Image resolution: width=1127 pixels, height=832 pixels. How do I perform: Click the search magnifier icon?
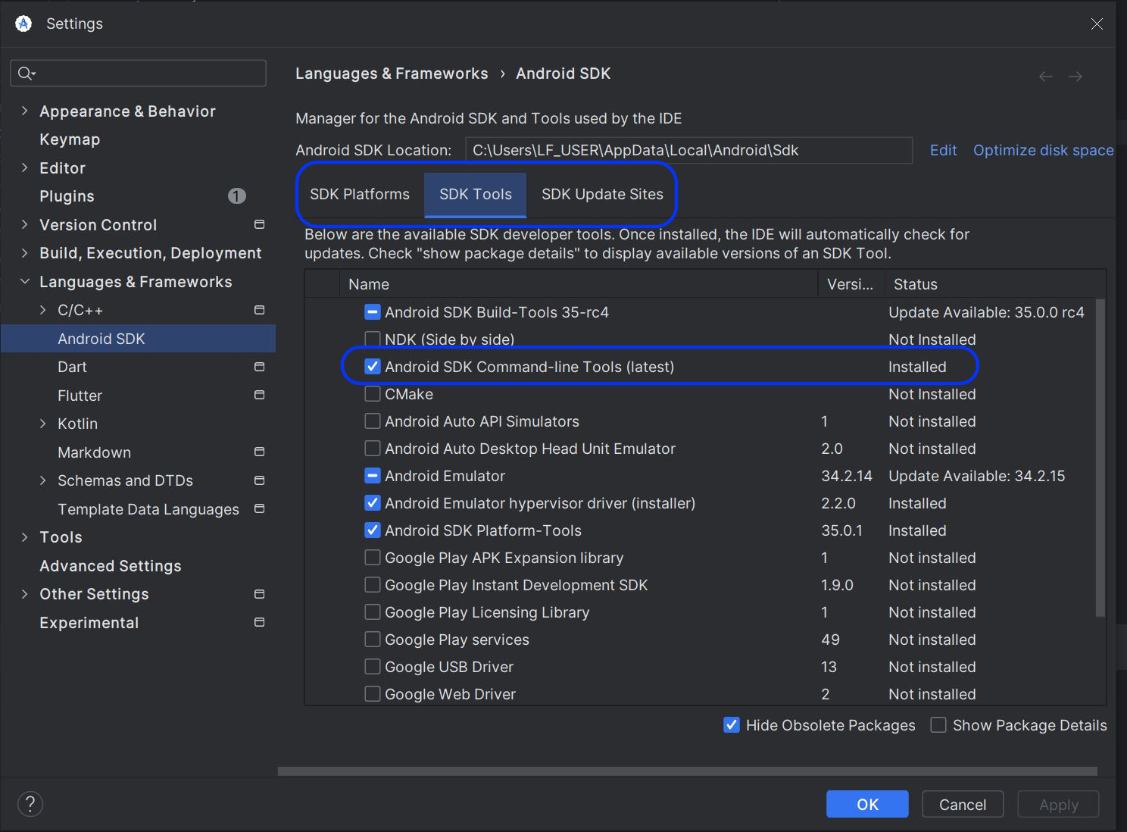coord(26,73)
